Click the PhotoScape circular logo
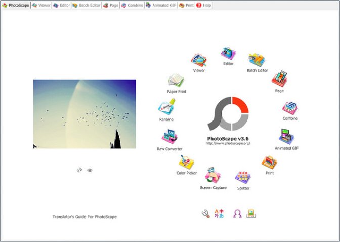 pos(228,113)
